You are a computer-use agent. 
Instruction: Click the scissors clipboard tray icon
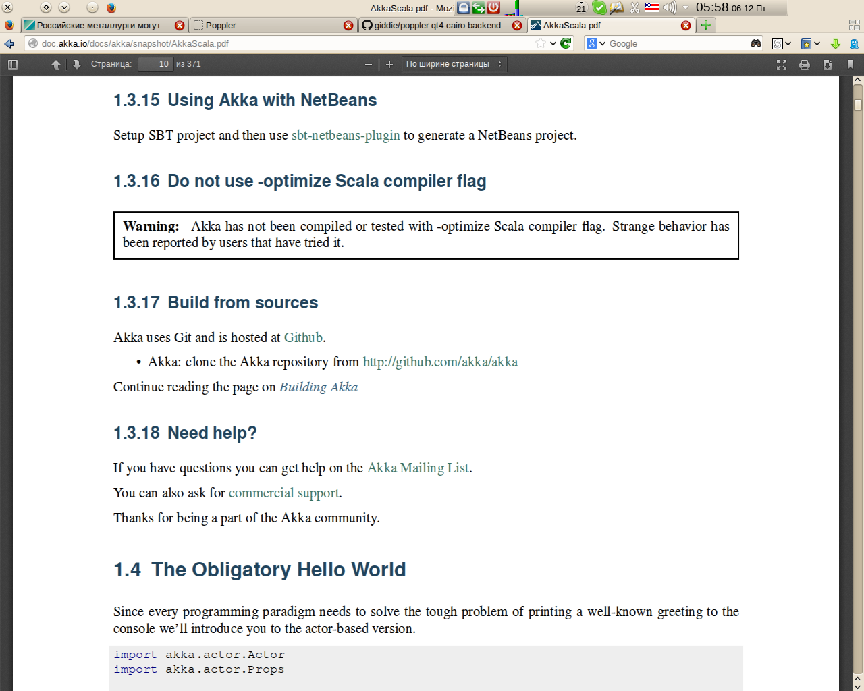point(634,8)
